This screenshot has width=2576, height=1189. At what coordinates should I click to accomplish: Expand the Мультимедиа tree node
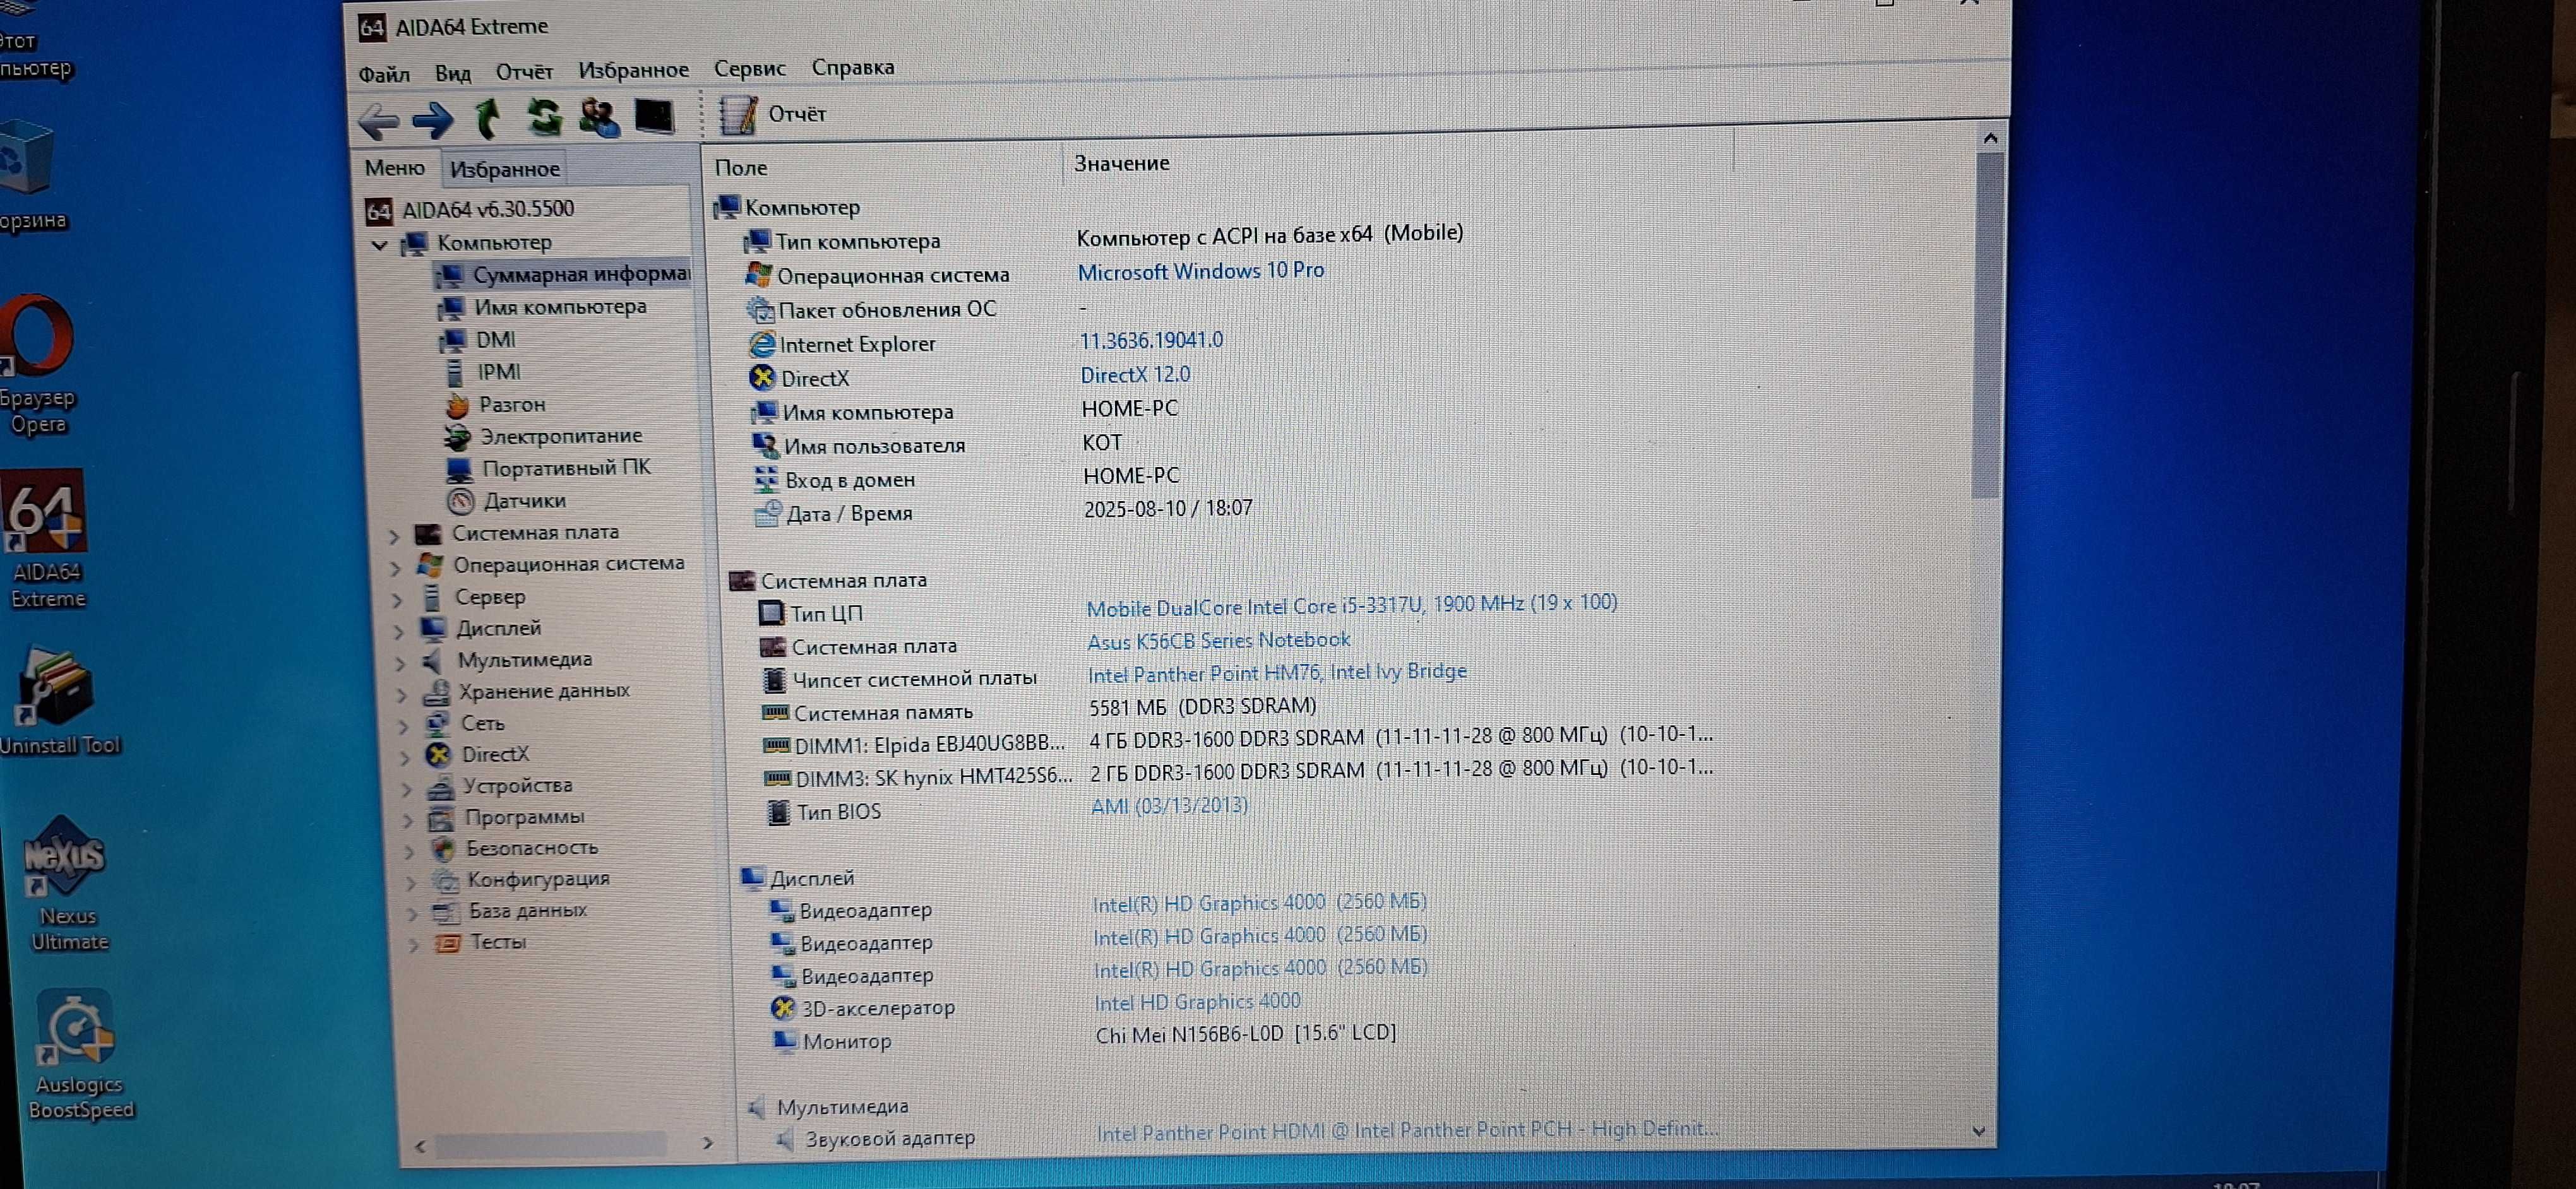[x=400, y=663]
